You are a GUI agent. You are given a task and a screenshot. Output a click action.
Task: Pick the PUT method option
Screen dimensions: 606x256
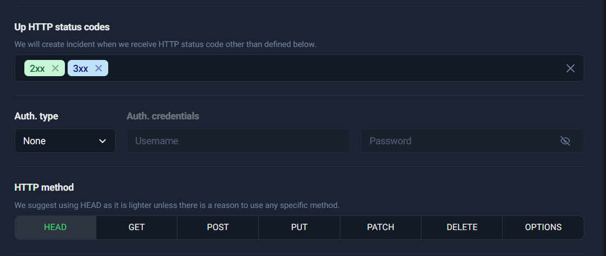pos(299,227)
